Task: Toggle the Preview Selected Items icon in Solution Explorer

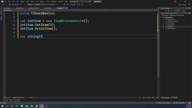Action: pyautogui.click(x=184, y=11)
